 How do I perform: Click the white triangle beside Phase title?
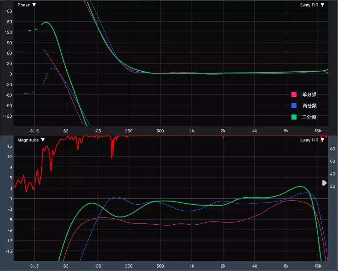(x=34, y=5)
